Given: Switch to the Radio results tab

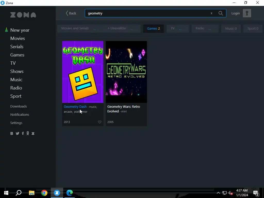Looking at the screenshot, I should 205,28.
